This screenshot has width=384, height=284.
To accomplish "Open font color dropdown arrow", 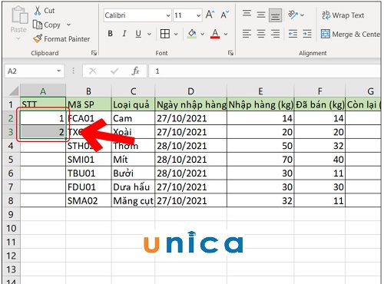I will tap(226, 34).
